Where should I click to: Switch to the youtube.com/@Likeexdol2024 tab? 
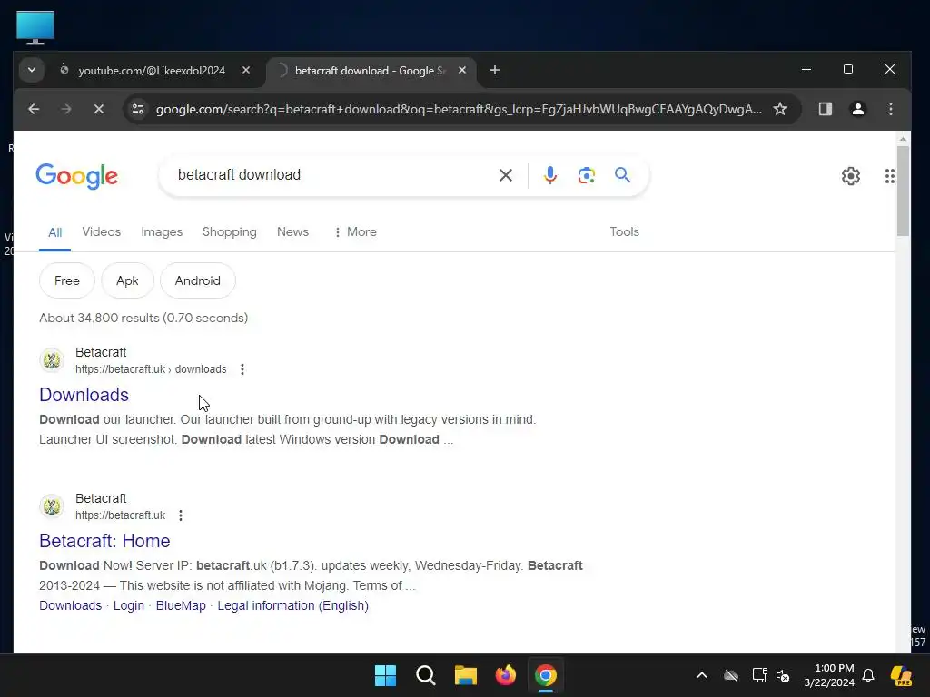click(152, 71)
